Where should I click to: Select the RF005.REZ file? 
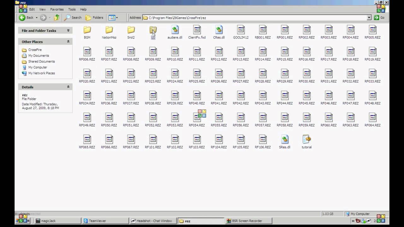point(372,32)
